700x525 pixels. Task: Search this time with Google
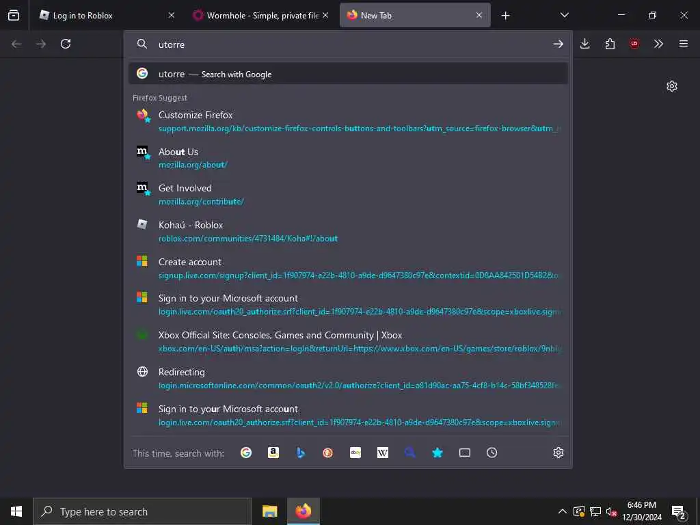246,453
